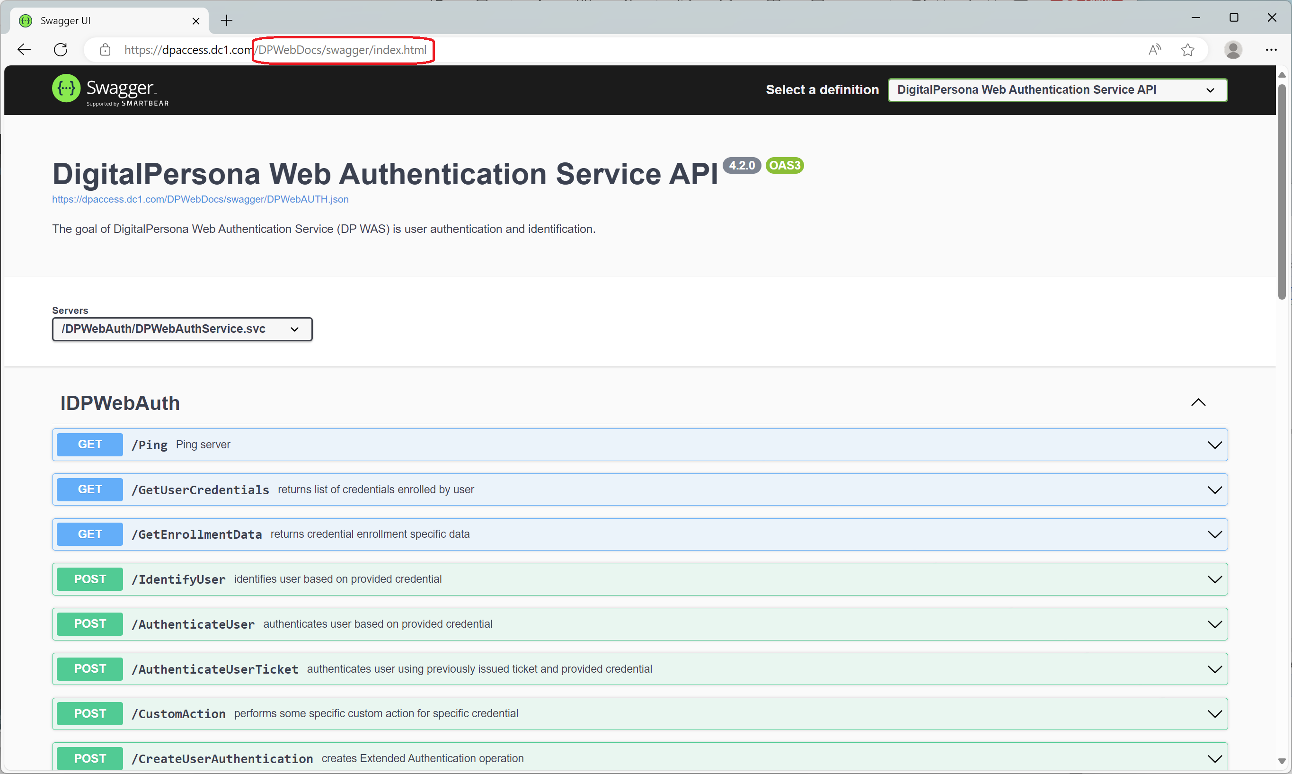Screen dimensions: 1292x774
Task: Click the POST badge for /AuthenticateUser
Action: coord(89,624)
